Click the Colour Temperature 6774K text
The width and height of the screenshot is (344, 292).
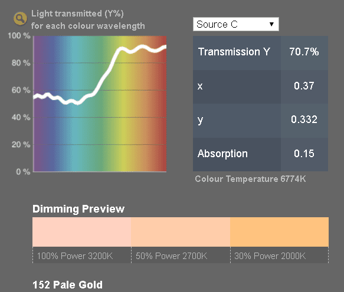pyautogui.click(x=250, y=179)
